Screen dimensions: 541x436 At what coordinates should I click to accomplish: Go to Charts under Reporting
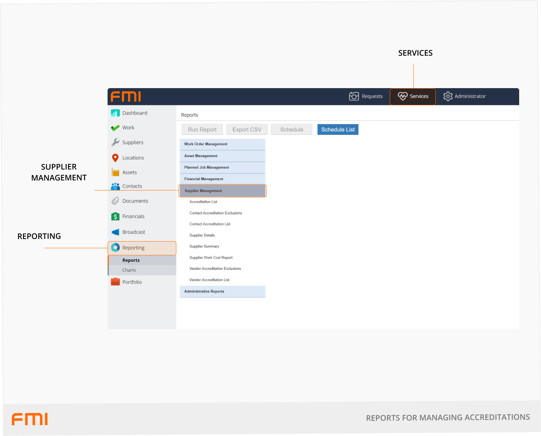pyautogui.click(x=129, y=270)
